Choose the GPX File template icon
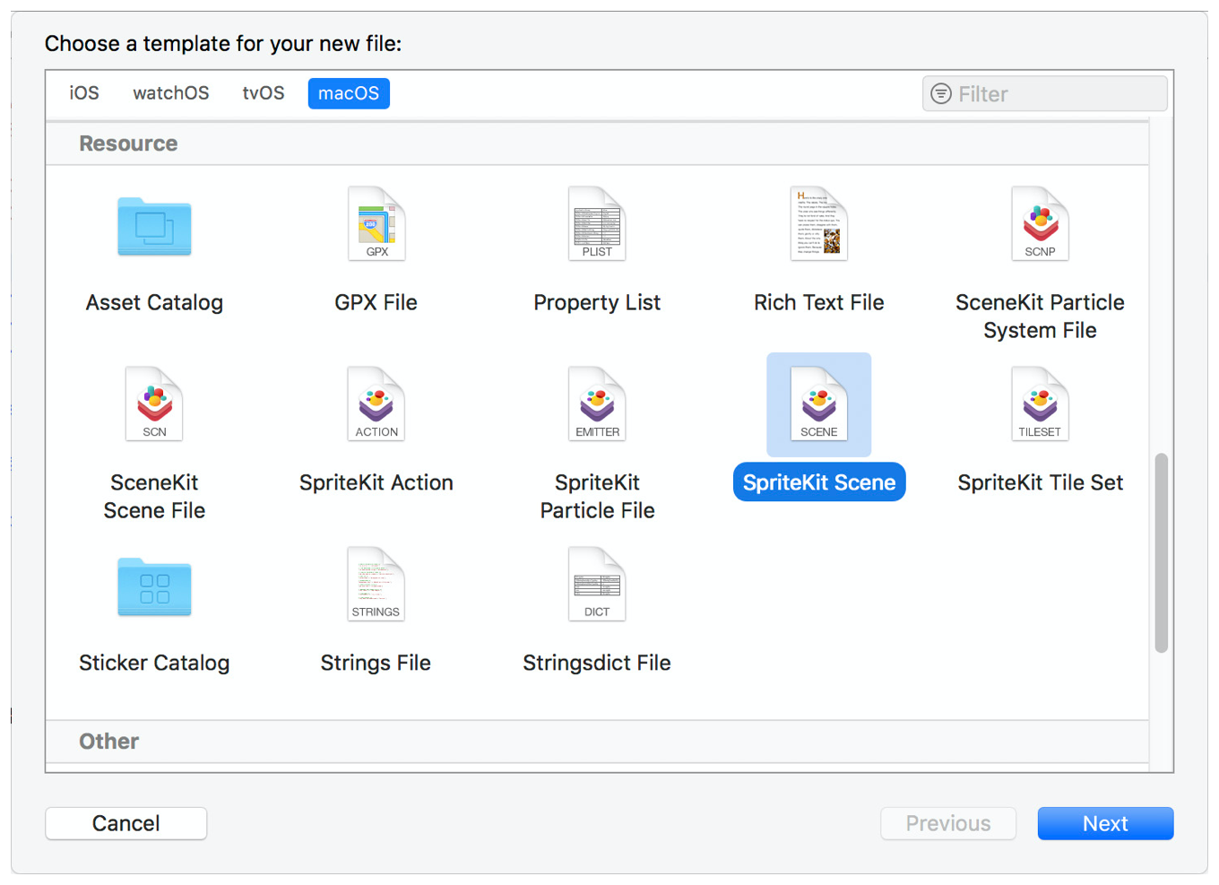Viewport: 1219px width, 885px height. point(376,224)
